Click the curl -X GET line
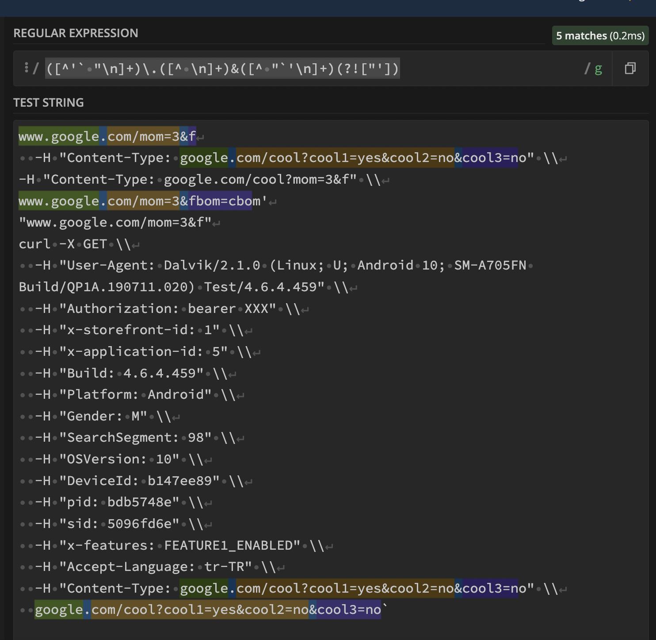 [80, 244]
